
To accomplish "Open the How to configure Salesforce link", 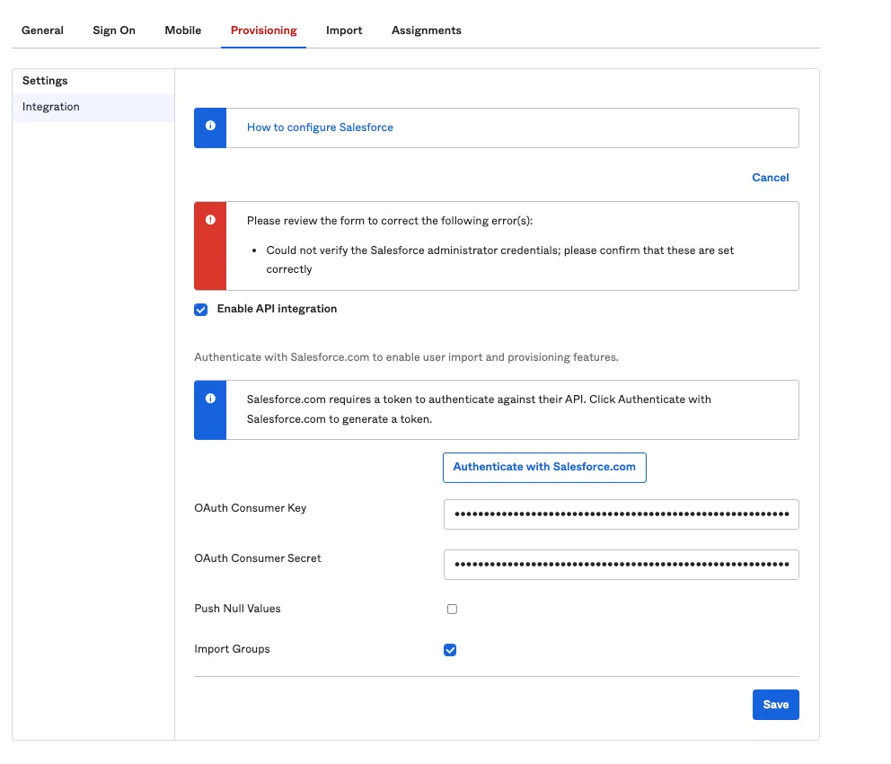I will pyautogui.click(x=320, y=127).
